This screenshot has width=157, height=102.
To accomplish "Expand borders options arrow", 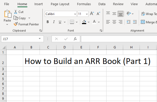I will (77, 22).
